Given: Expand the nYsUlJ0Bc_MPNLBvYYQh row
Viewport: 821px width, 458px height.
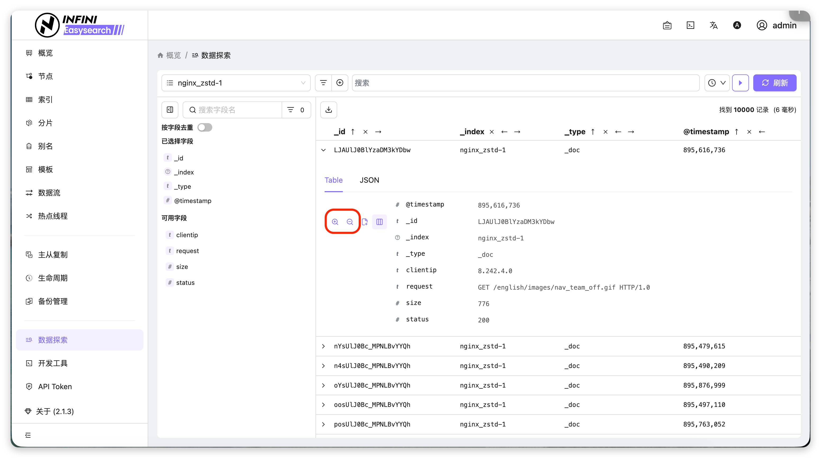Looking at the screenshot, I should click(323, 346).
